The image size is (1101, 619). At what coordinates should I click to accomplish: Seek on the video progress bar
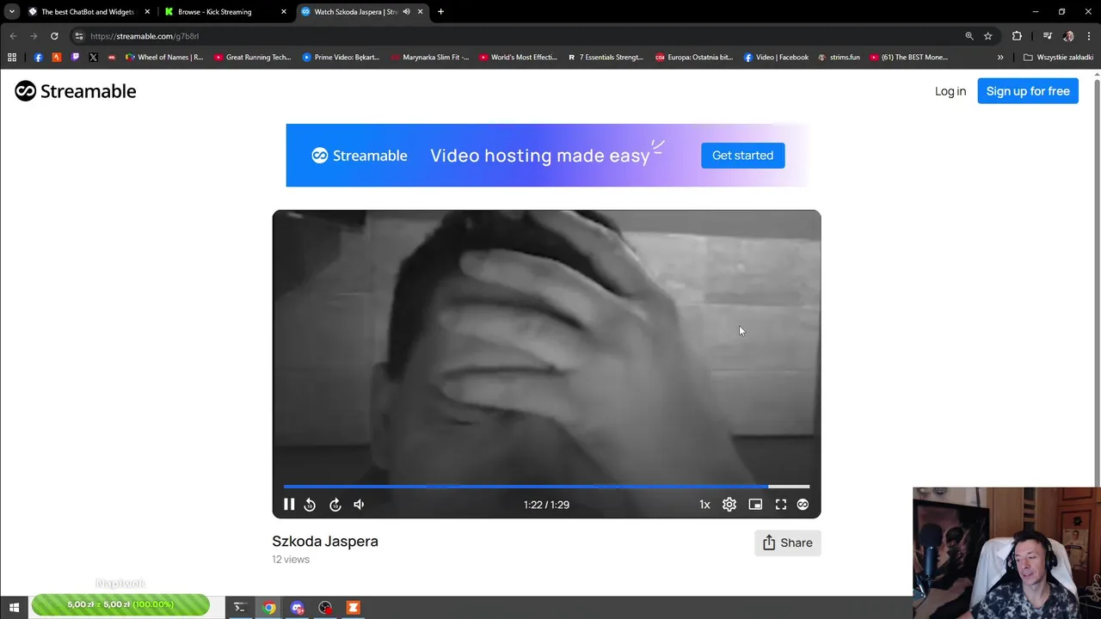(546, 487)
